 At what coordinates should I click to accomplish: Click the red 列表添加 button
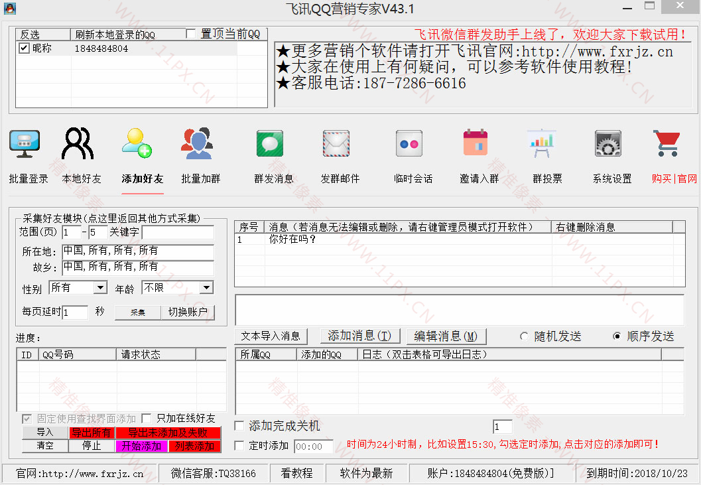194,446
